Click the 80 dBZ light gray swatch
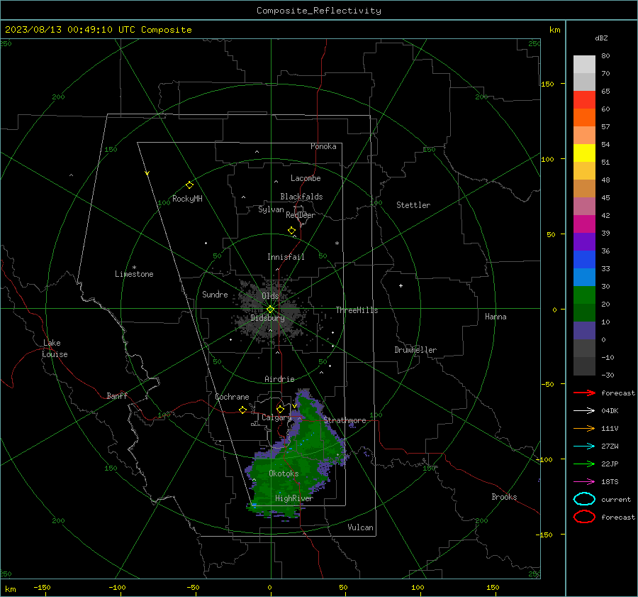Image resolution: width=638 pixels, height=597 pixels. click(584, 65)
